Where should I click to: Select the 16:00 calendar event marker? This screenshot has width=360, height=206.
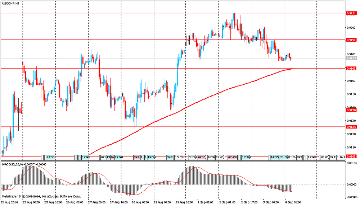coord(211,157)
